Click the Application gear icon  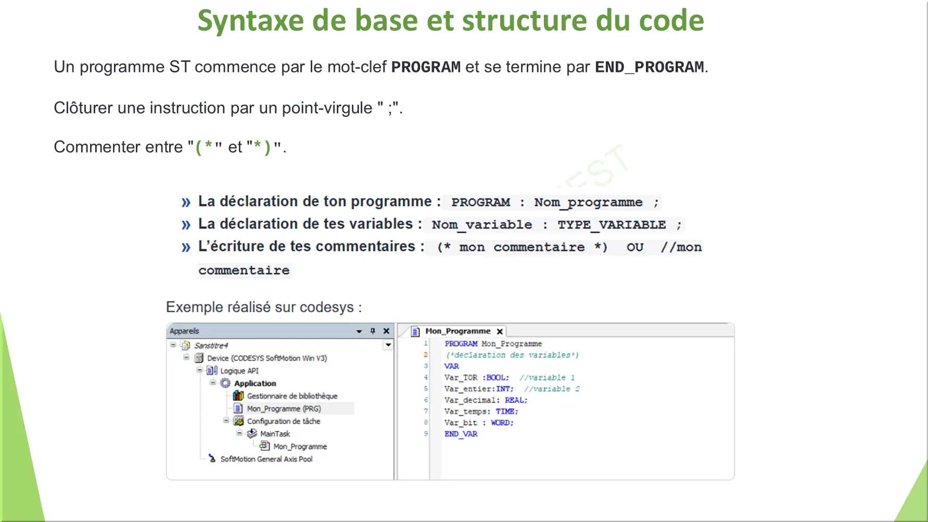[x=225, y=384]
